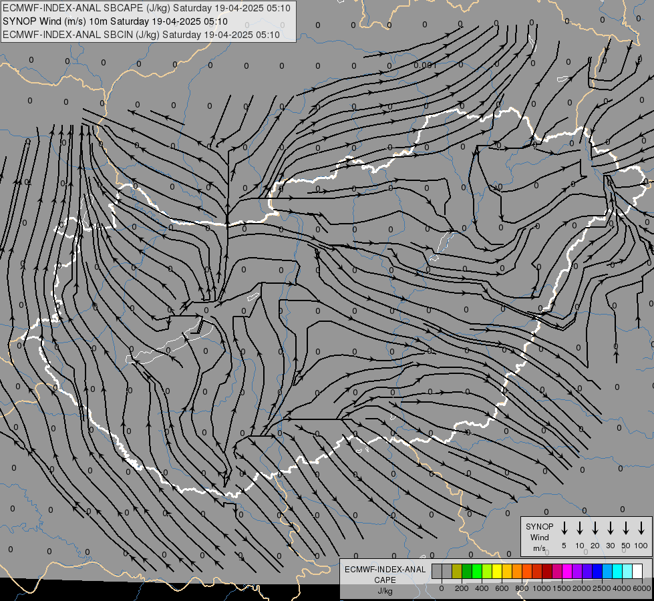Click the 'm/s' unit label in wind legend
The image size is (654, 601).
[x=539, y=548]
